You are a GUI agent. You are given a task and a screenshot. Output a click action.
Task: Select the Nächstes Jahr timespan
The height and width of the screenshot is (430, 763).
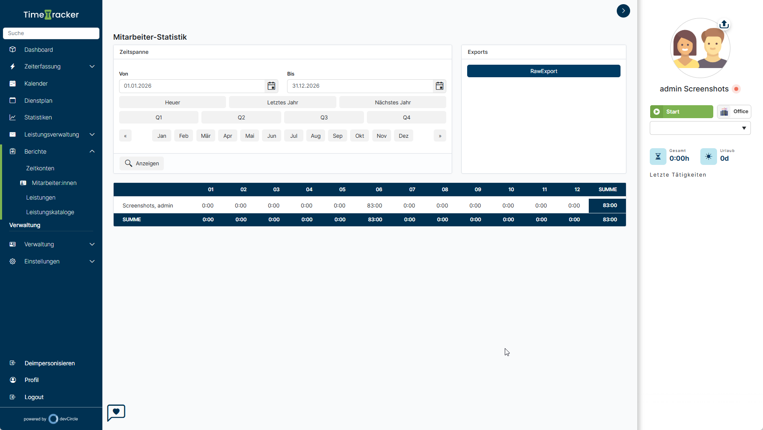393,102
